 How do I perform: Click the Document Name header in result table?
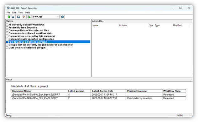39,91
